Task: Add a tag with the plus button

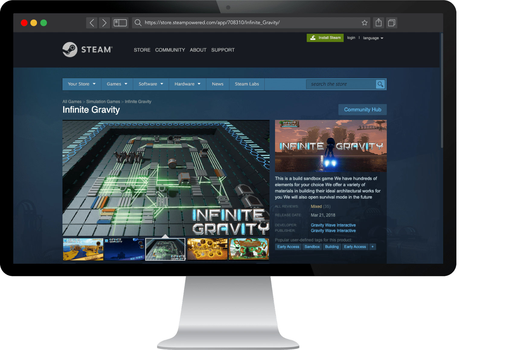Action: point(373,247)
